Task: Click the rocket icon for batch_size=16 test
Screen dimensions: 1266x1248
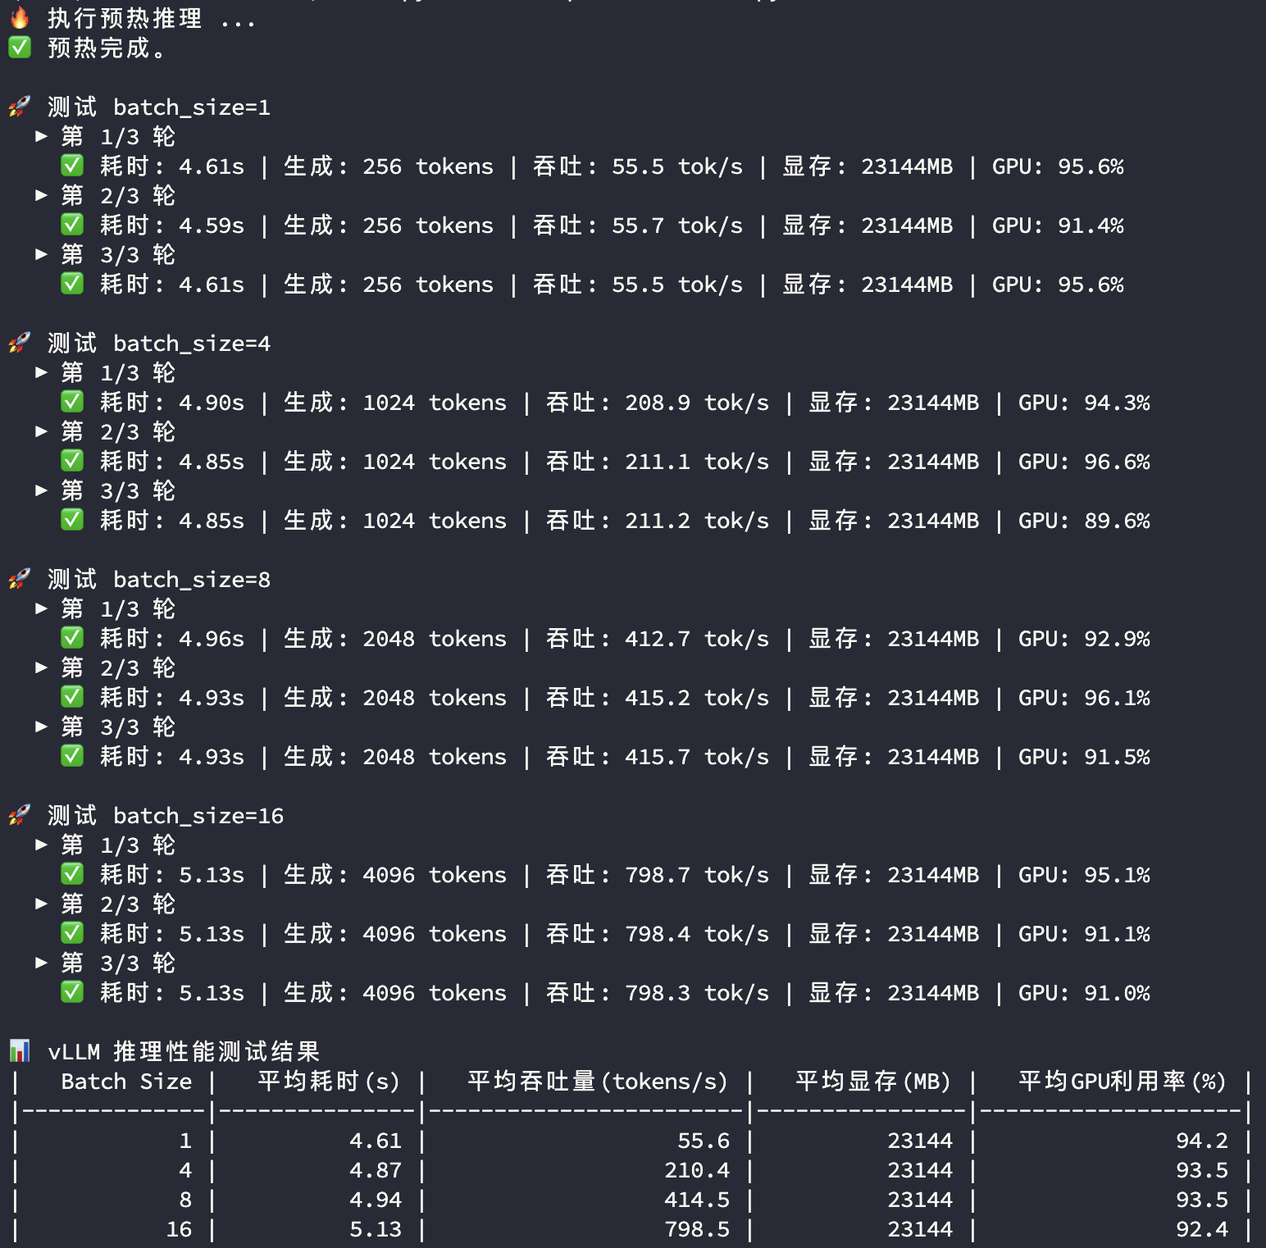Action: click(x=20, y=815)
